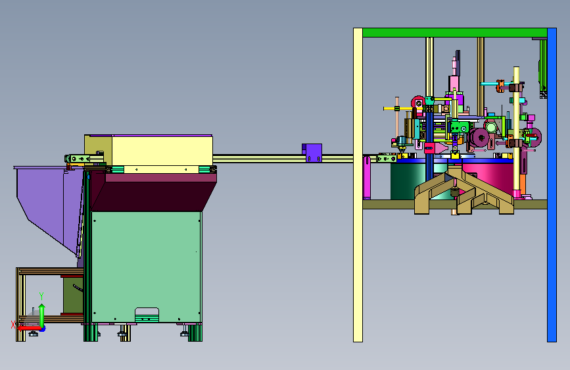
Task: Select the light green cabinet front panel
Action: click(146, 267)
